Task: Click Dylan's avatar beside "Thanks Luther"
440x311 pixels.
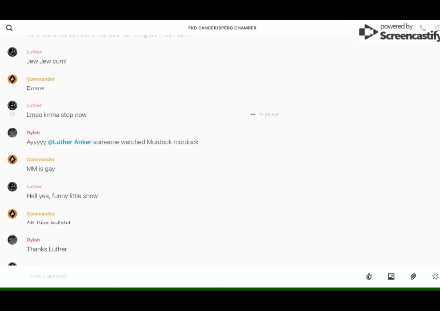Action: pyautogui.click(x=12, y=240)
